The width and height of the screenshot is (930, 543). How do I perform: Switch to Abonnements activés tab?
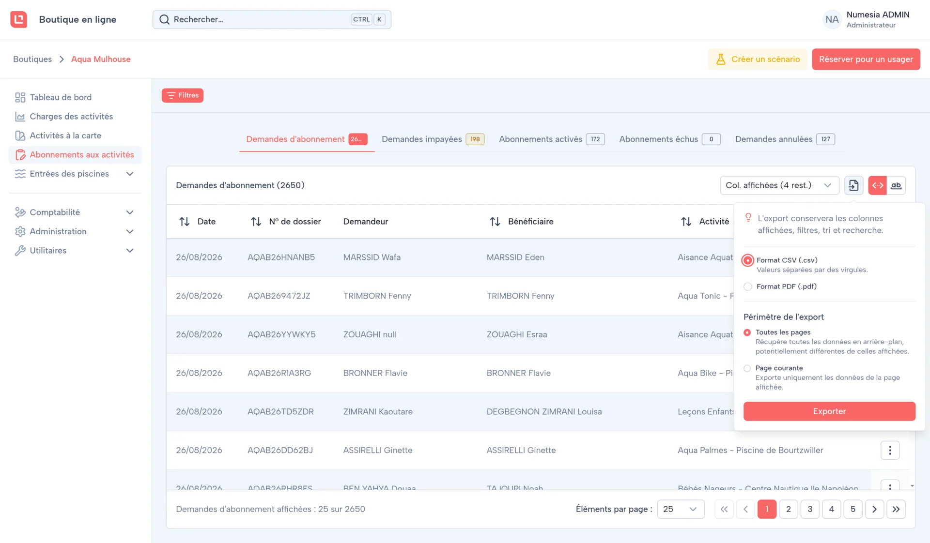(x=552, y=139)
